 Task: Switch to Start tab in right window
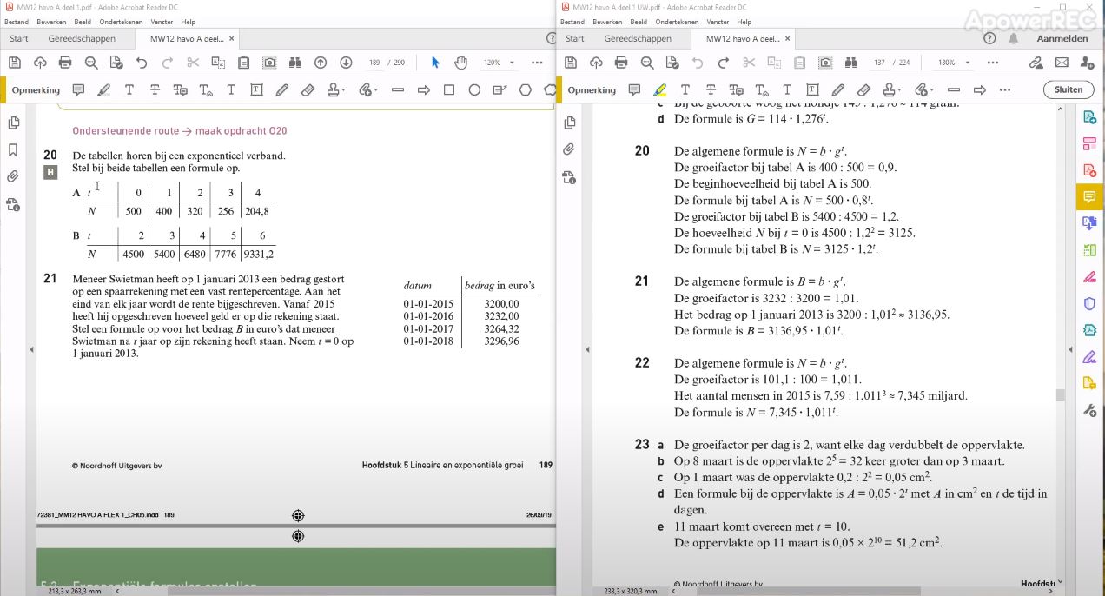(x=575, y=38)
